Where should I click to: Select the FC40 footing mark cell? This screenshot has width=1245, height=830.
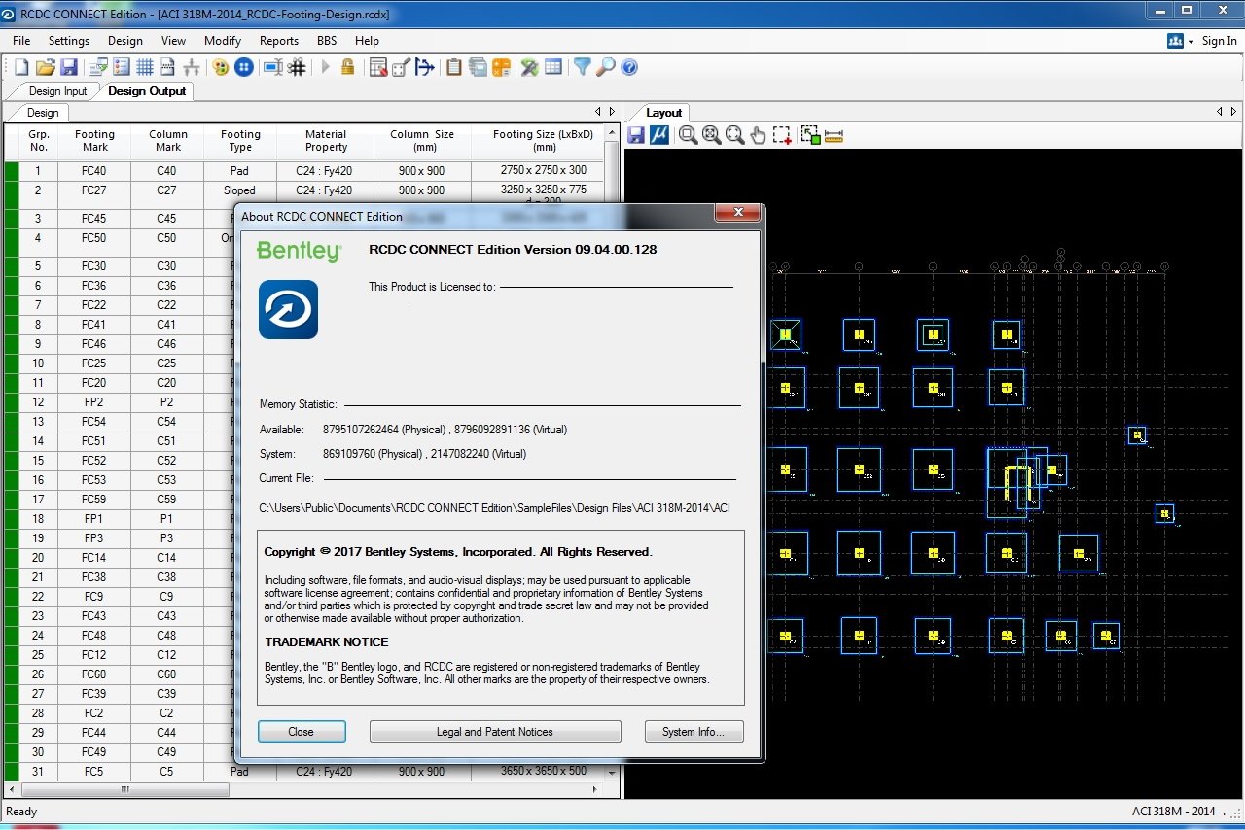[94, 171]
